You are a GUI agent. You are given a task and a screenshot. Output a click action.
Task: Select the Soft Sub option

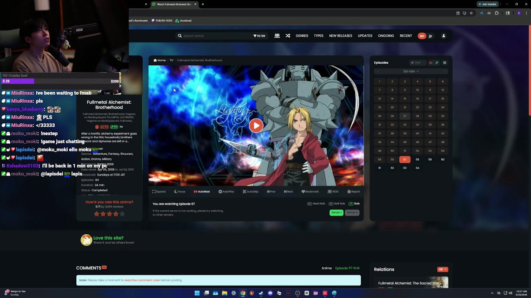pyautogui.click(x=337, y=204)
